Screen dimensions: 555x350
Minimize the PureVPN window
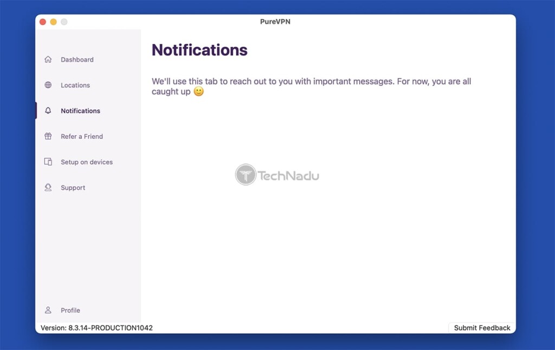54,22
